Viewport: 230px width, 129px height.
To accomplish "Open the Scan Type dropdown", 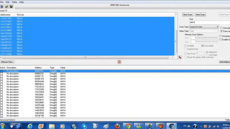I will coord(204,27).
